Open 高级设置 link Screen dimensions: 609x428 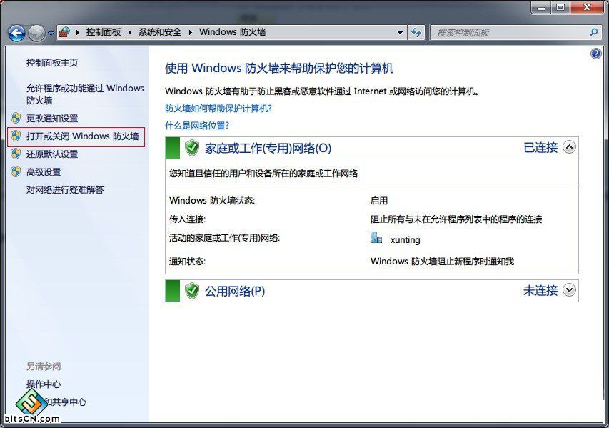(x=44, y=171)
